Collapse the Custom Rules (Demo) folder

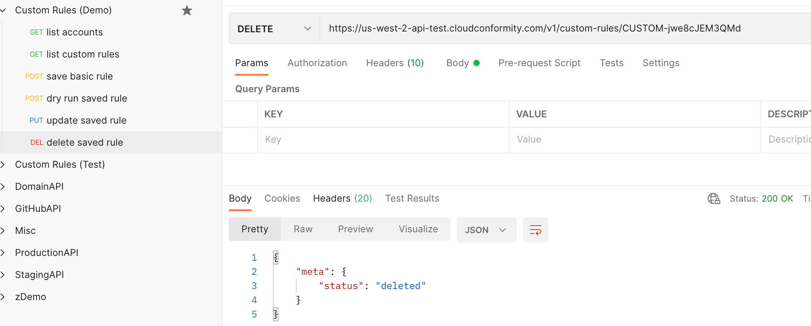coord(4,10)
